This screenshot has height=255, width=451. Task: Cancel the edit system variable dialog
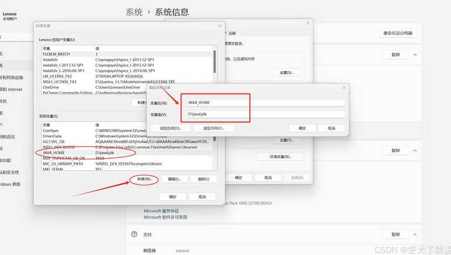coord(331,128)
